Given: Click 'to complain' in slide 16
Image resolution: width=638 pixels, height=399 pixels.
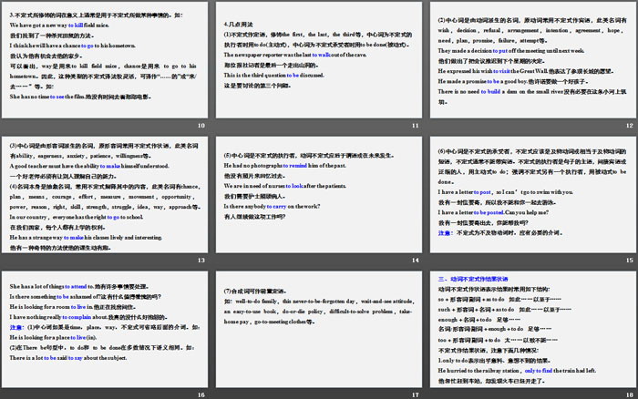Looking at the screenshot, I should point(77,317).
